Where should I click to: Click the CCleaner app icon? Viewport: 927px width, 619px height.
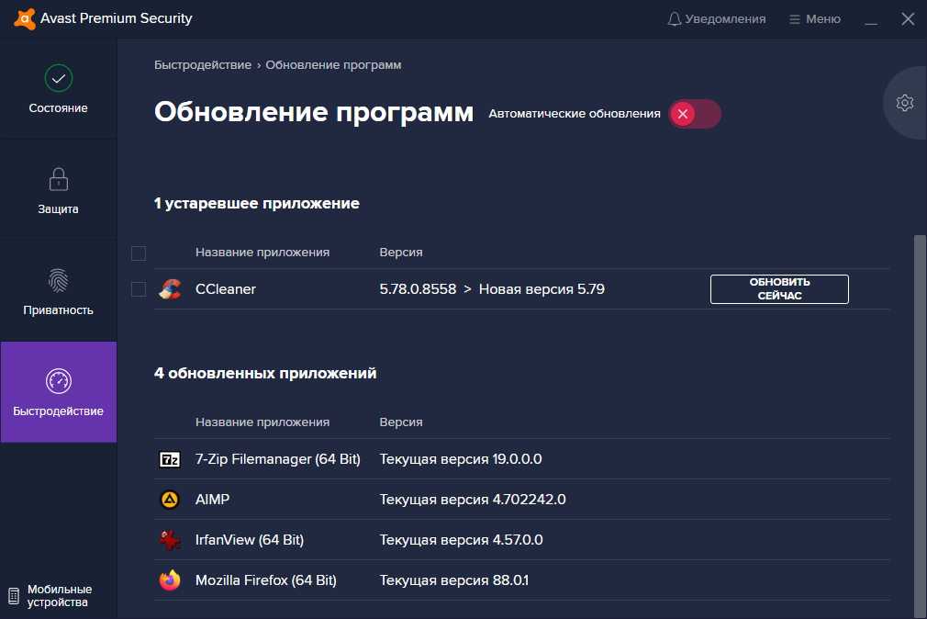click(x=171, y=288)
